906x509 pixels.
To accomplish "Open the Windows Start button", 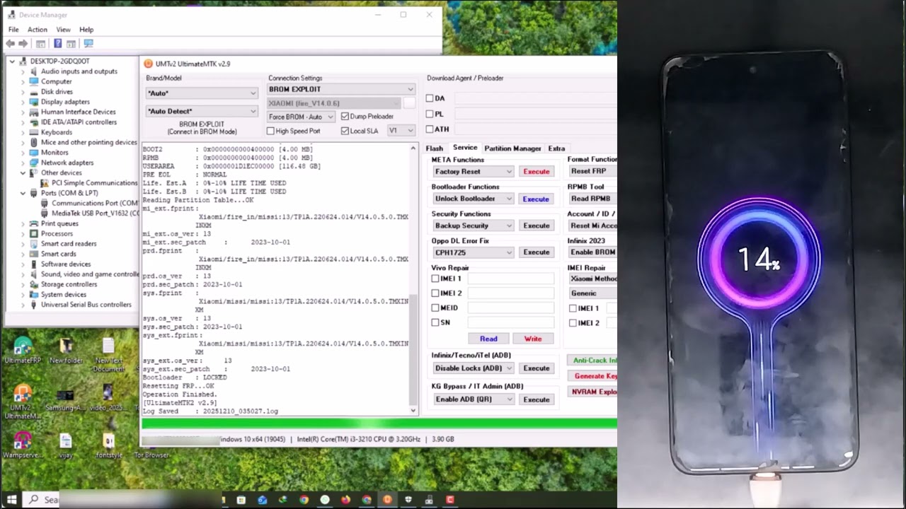I will (x=11, y=499).
